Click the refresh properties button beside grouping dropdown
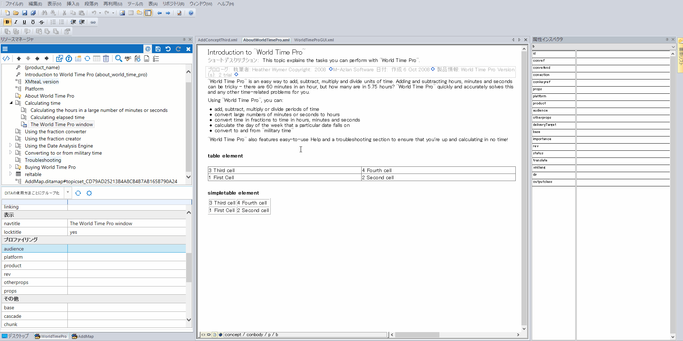The height and width of the screenshot is (341, 683). pyautogui.click(x=78, y=193)
